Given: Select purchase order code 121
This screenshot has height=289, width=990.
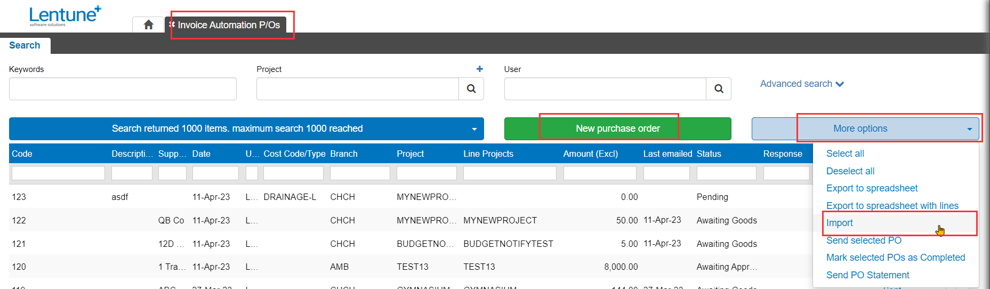Looking at the screenshot, I should point(19,244).
